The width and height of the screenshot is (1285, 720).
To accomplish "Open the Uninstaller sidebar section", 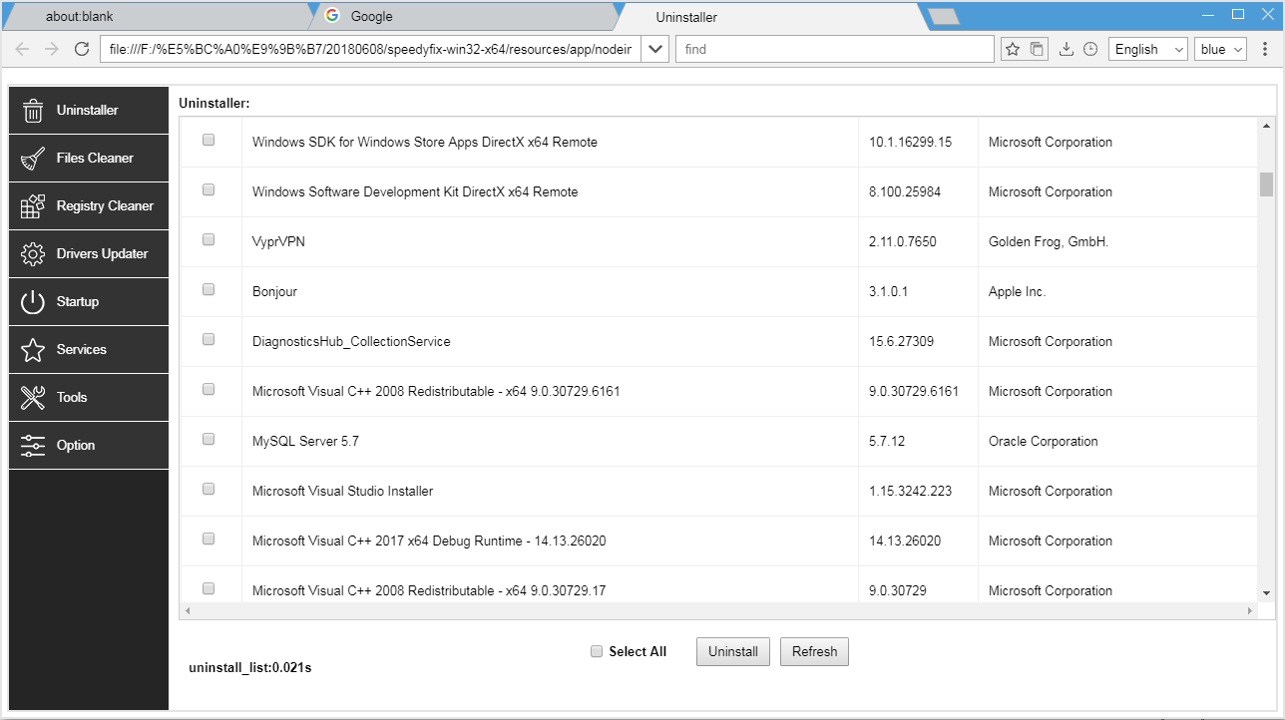I will pyautogui.click(x=89, y=110).
